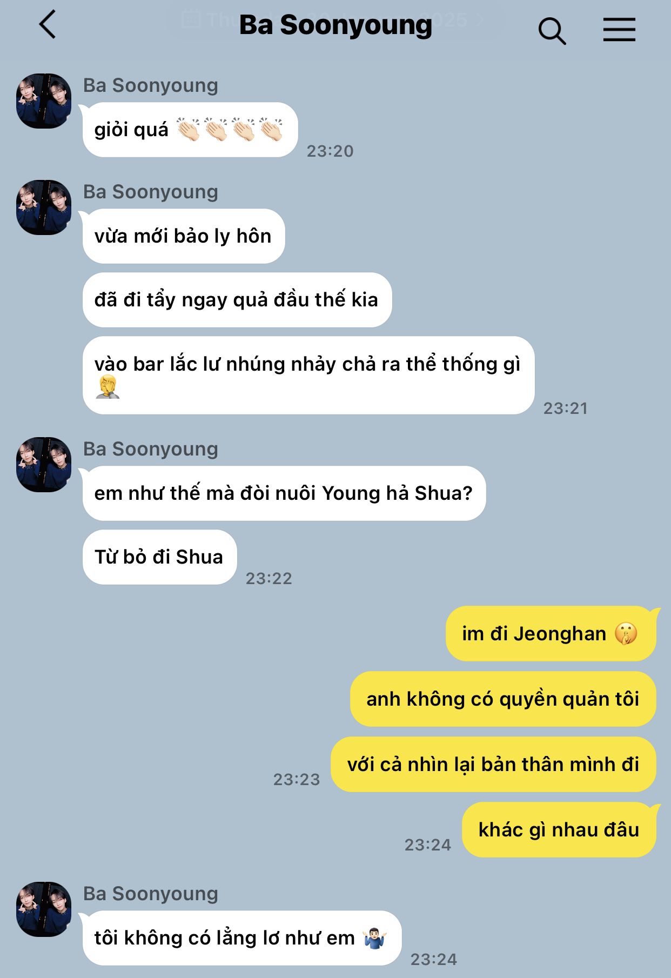Image resolution: width=671 pixels, height=978 pixels.
Task: Tap avatar beside "vừa mới bảo ly hôn"
Action: point(44,207)
